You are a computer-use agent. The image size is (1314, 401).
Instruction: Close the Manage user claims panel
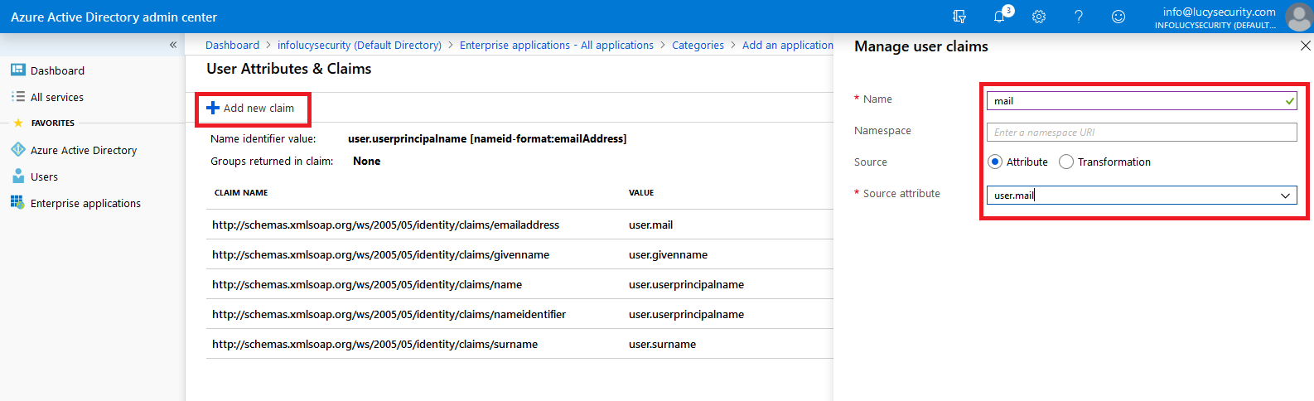tap(1306, 46)
